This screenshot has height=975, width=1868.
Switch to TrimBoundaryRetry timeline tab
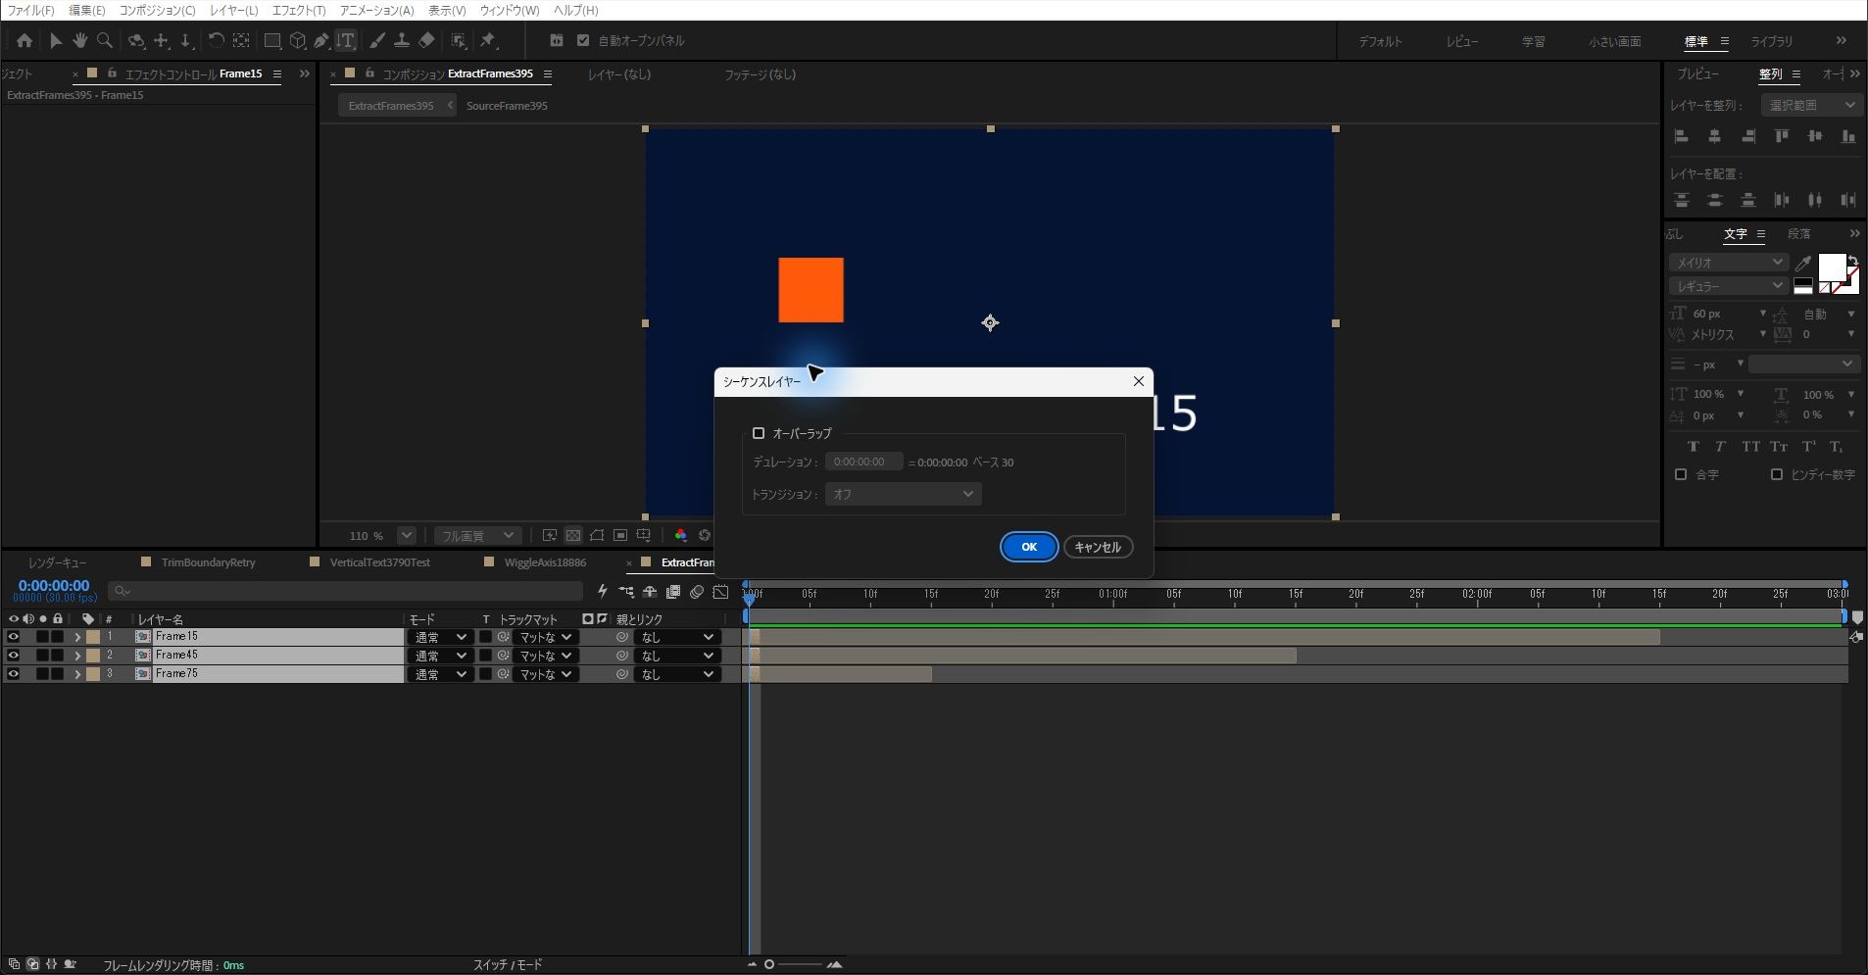[208, 562]
